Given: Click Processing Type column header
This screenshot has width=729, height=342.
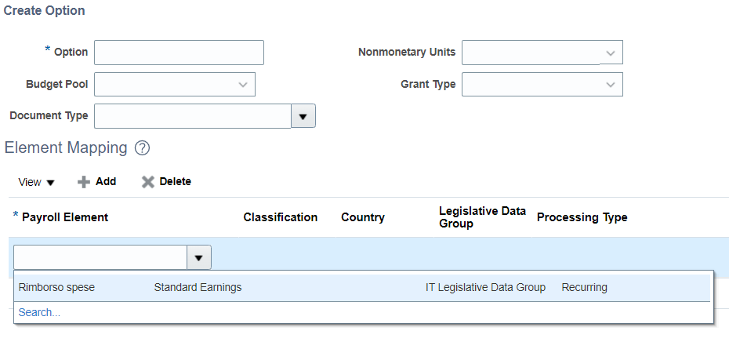Looking at the screenshot, I should (x=582, y=217).
